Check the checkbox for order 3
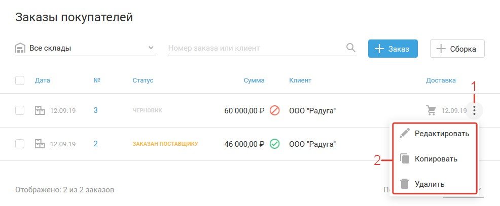Viewport: 500px width, 206px height. [20, 110]
